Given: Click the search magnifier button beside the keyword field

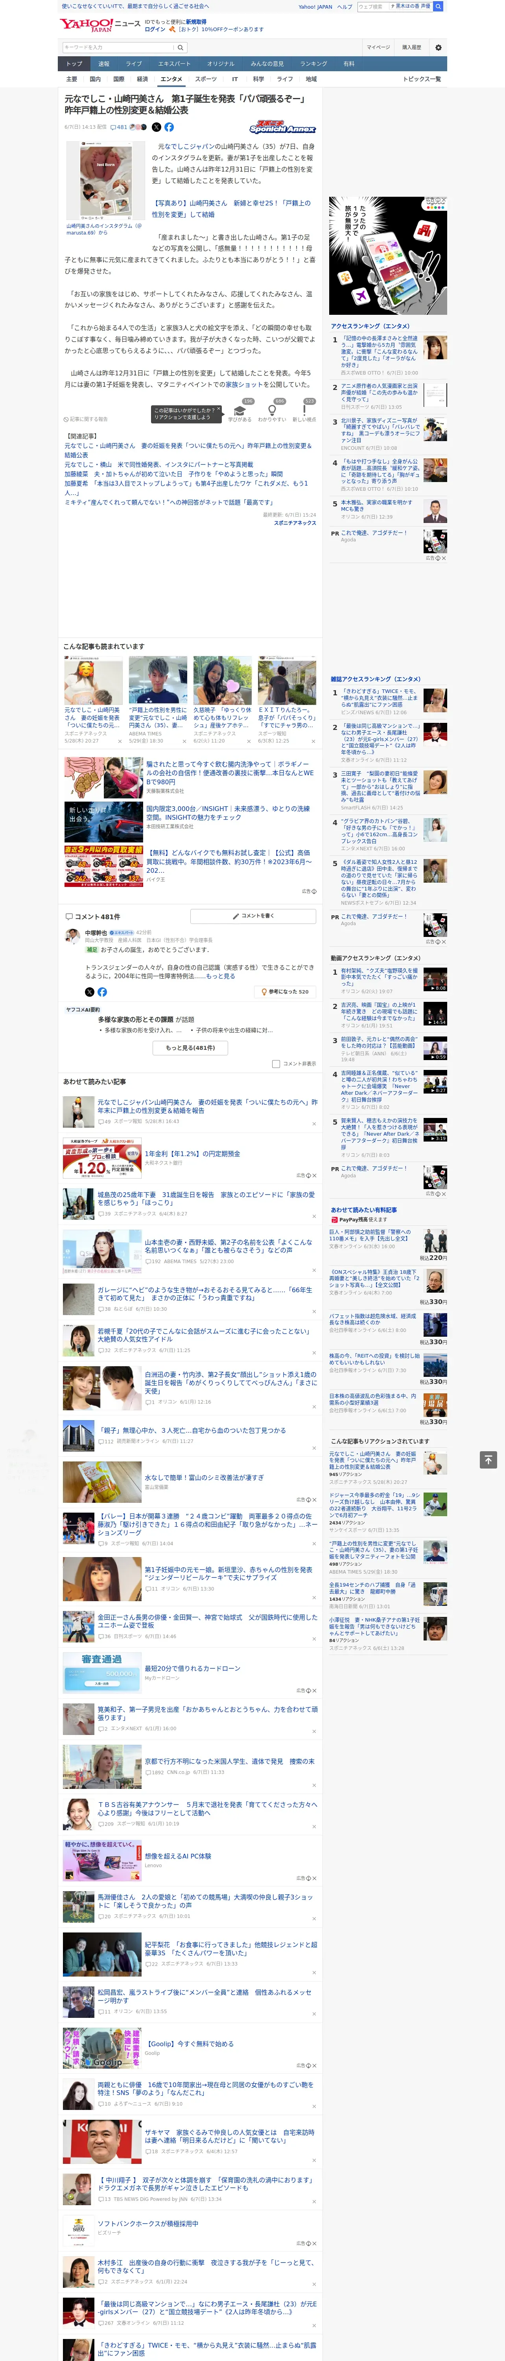Looking at the screenshot, I should click(181, 47).
